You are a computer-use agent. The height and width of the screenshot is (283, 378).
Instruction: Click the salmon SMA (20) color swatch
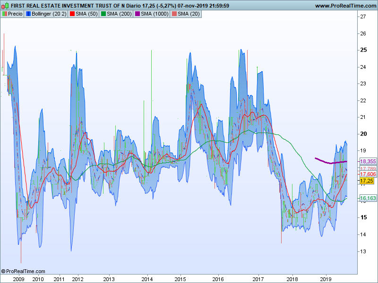(x=174, y=14)
